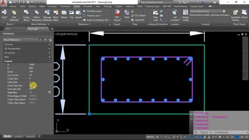
Task: Select the Clip tool
Action: [x=71, y=14]
